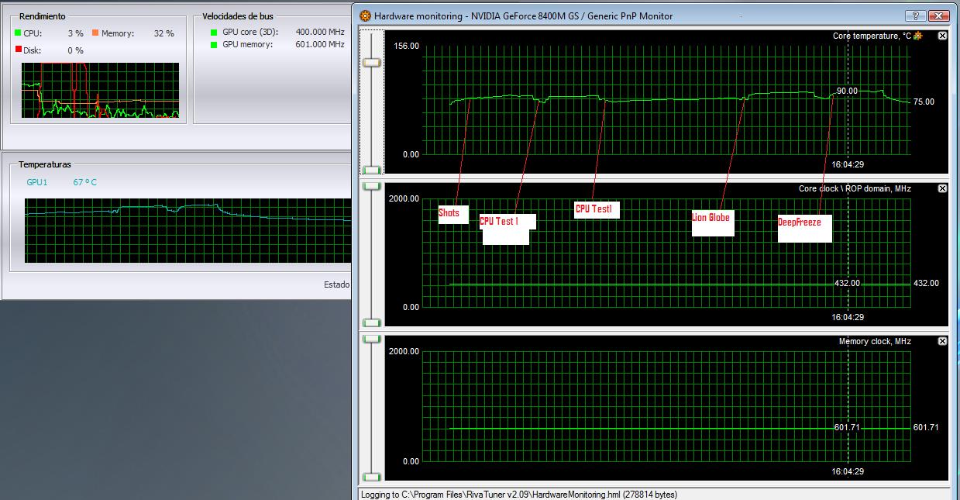Click the small setup icon beside Core temperature label
The image size is (960, 500).
[x=918, y=36]
